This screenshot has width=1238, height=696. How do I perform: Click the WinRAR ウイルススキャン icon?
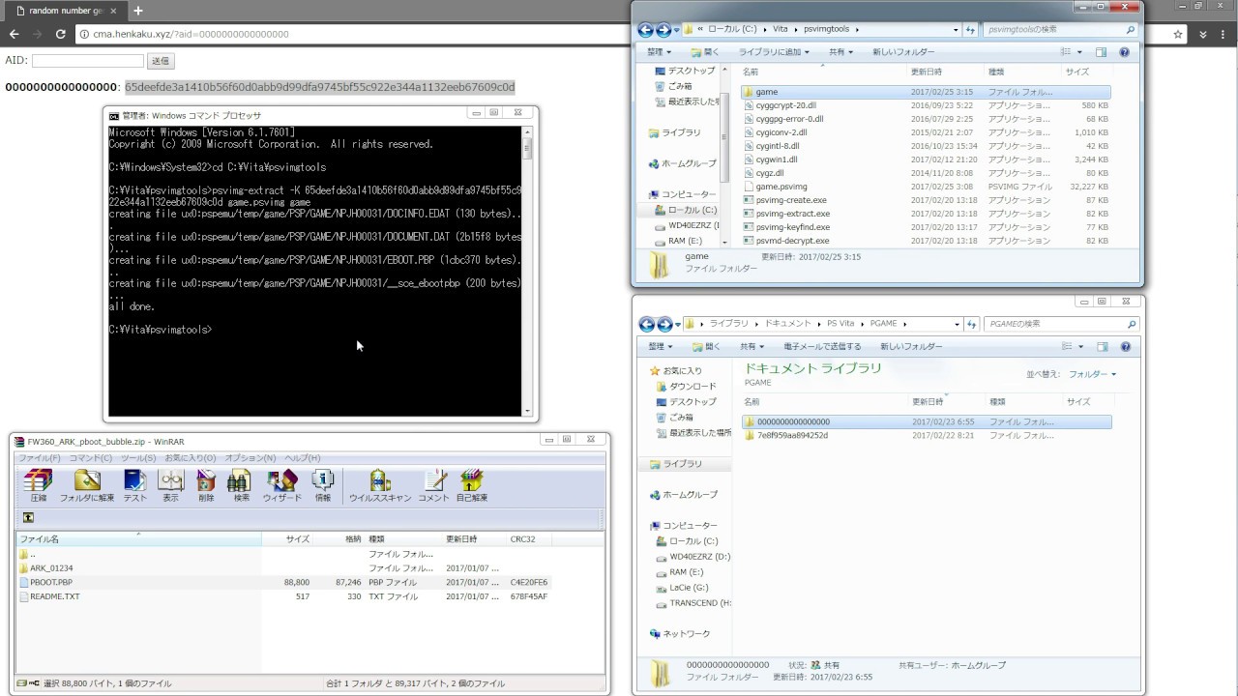click(x=380, y=485)
